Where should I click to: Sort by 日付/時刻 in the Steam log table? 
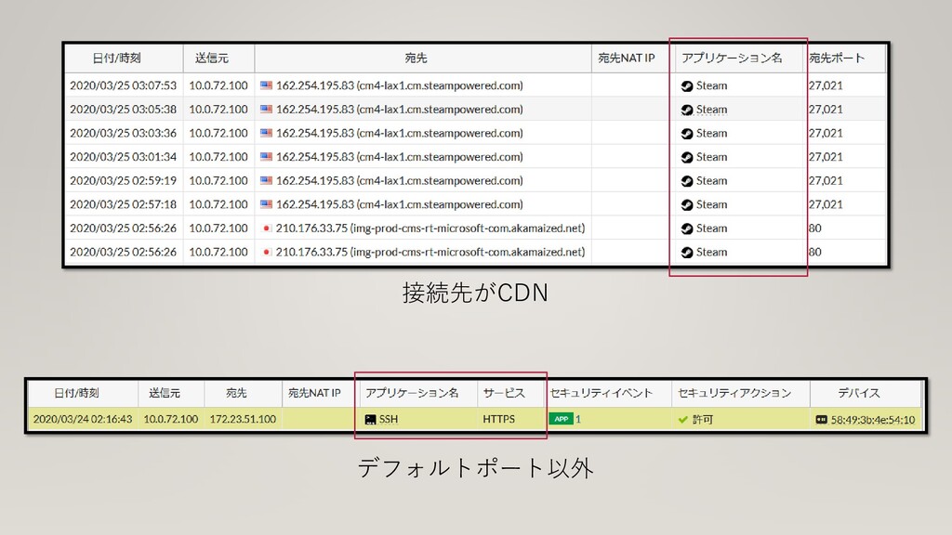tap(116, 58)
